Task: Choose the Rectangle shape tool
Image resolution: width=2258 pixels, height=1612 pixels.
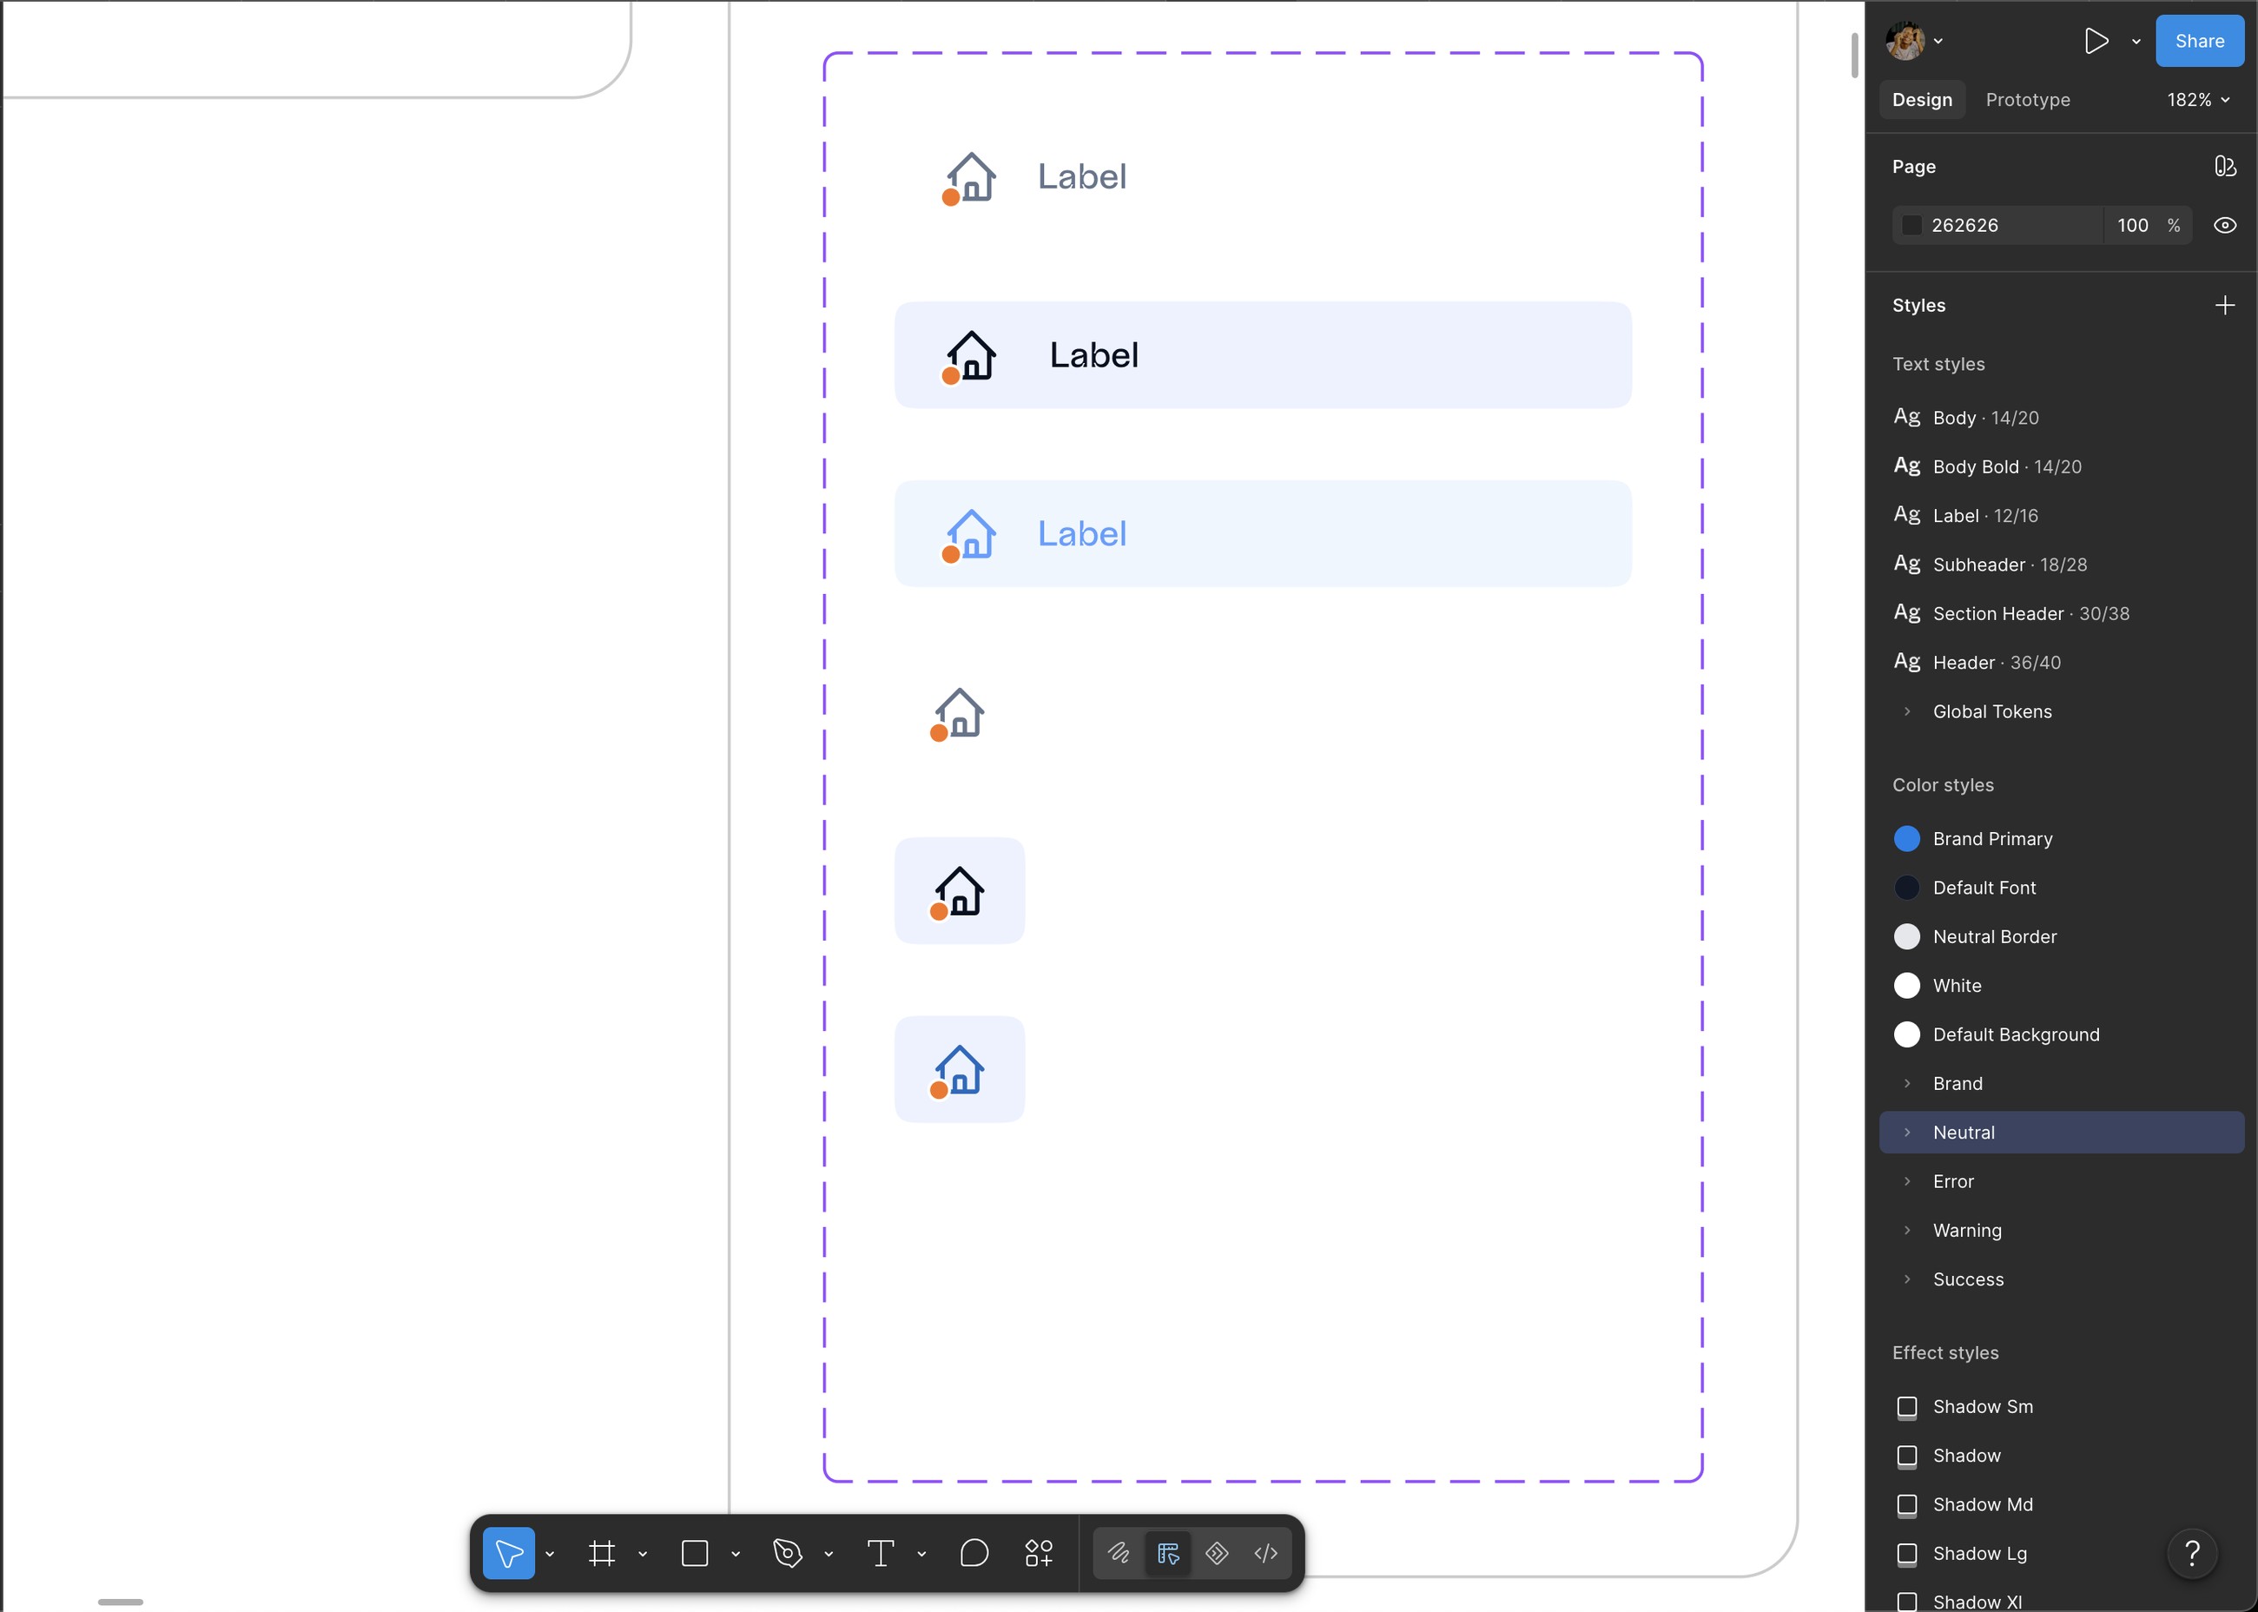Action: 695,1554
